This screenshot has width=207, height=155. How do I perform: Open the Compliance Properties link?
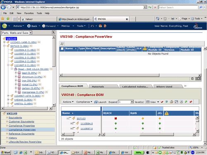point(22,126)
